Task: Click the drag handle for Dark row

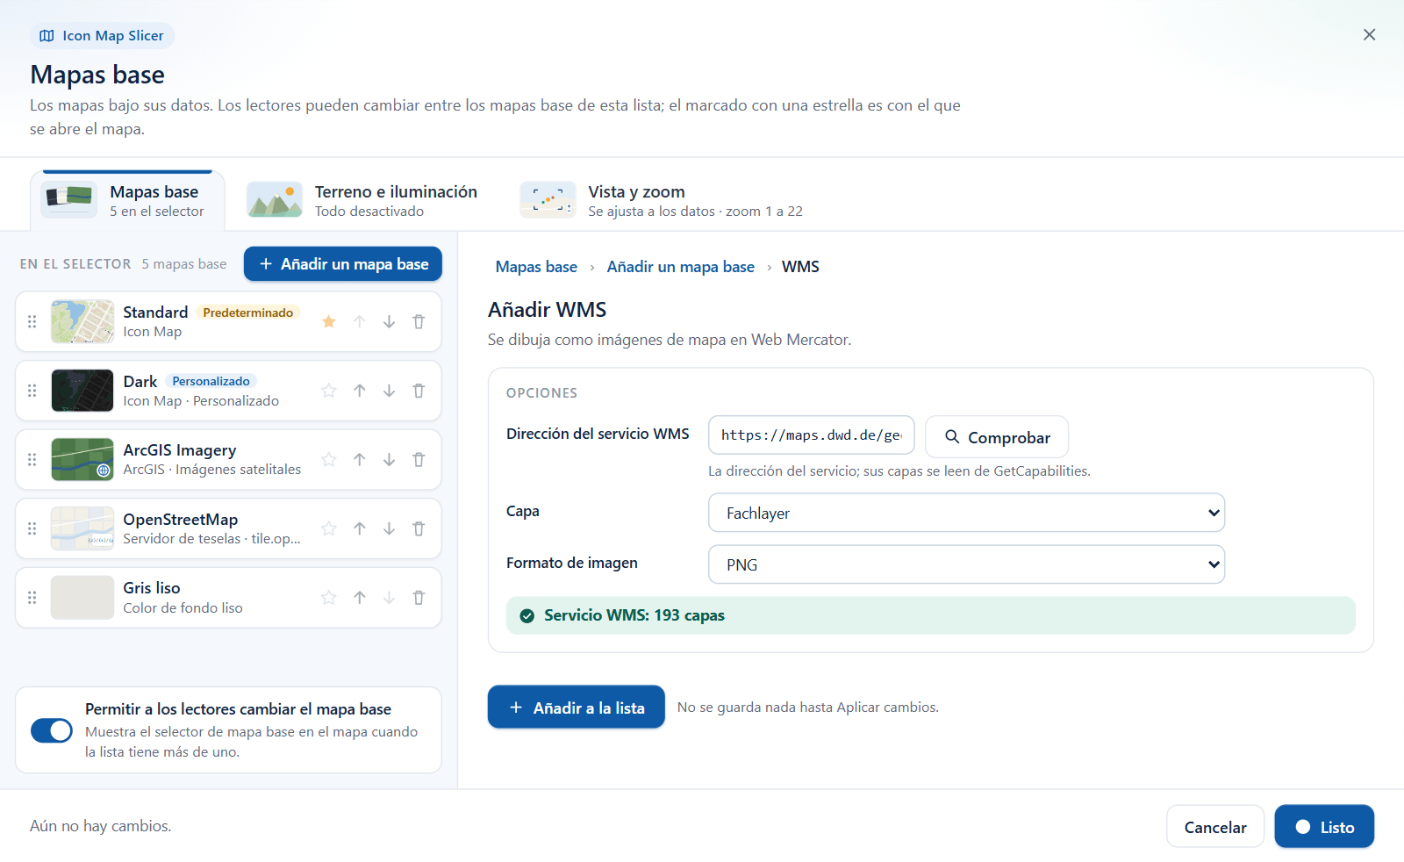Action: pyautogui.click(x=32, y=391)
